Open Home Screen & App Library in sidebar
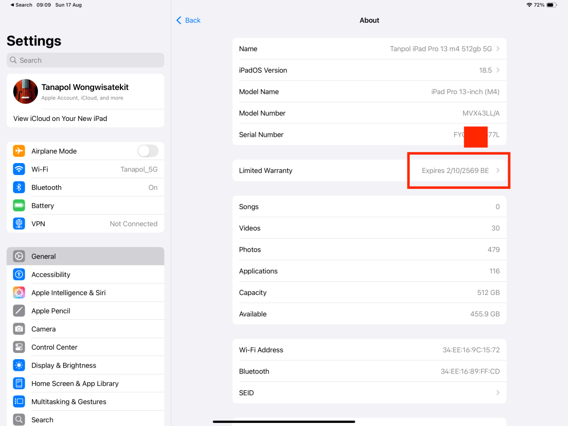The height and width of the screenshot is (426, 568). point(85,383)
